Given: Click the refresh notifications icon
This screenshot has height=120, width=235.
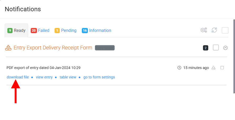Looking at the screenshot, I should click(x=214, y=30).
